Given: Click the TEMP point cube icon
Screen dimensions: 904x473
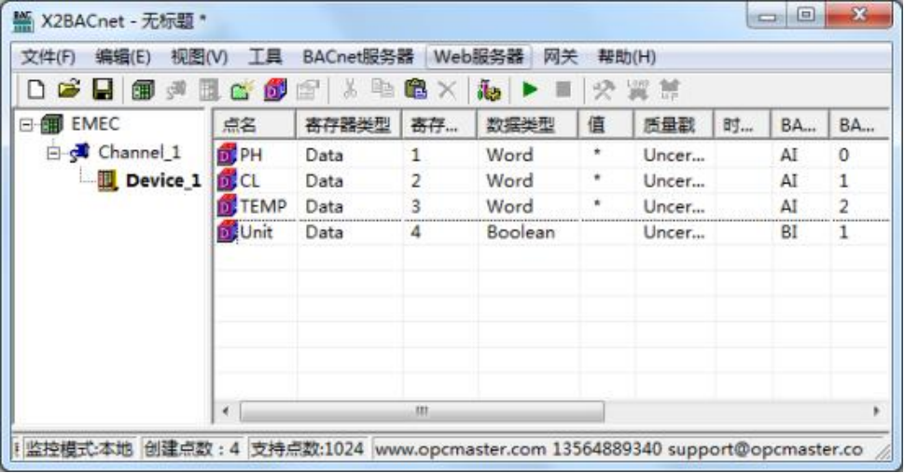Looking at the screenshot, I should click(227, 206).
